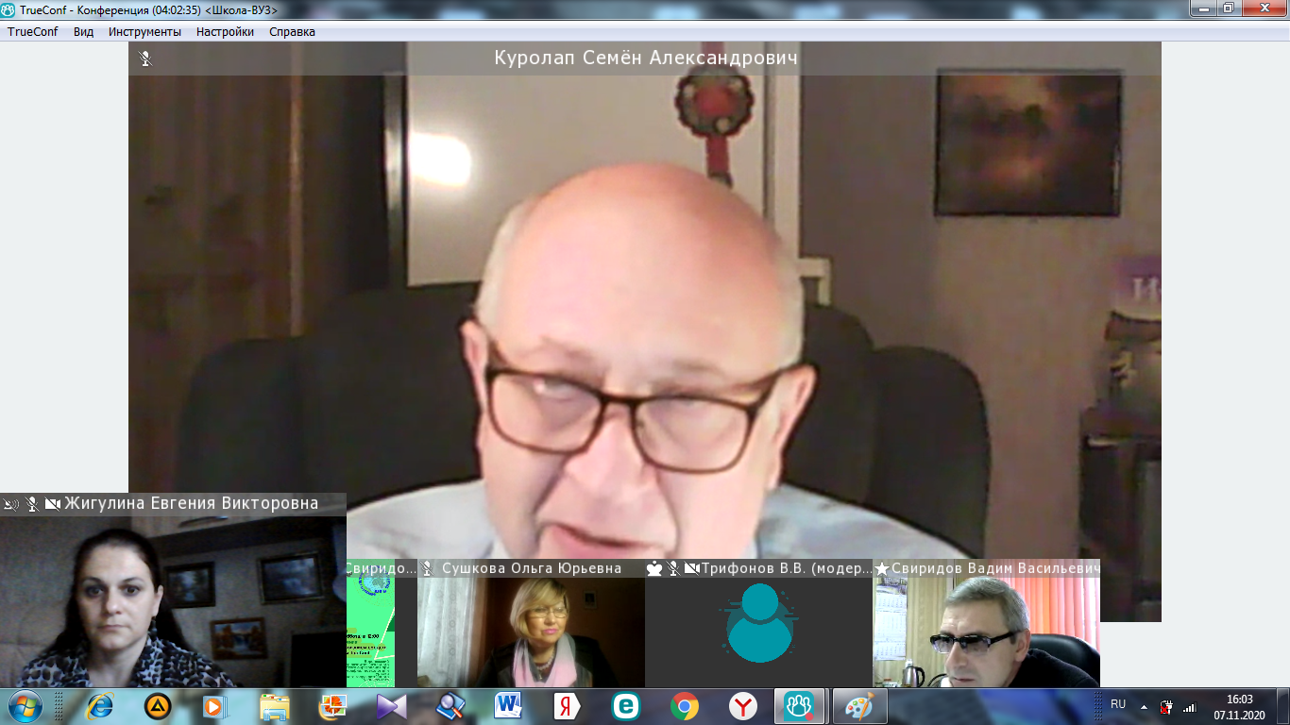Click the muted microphone icon for Куролап
The image size is (1290, 725).
(145, 59)
